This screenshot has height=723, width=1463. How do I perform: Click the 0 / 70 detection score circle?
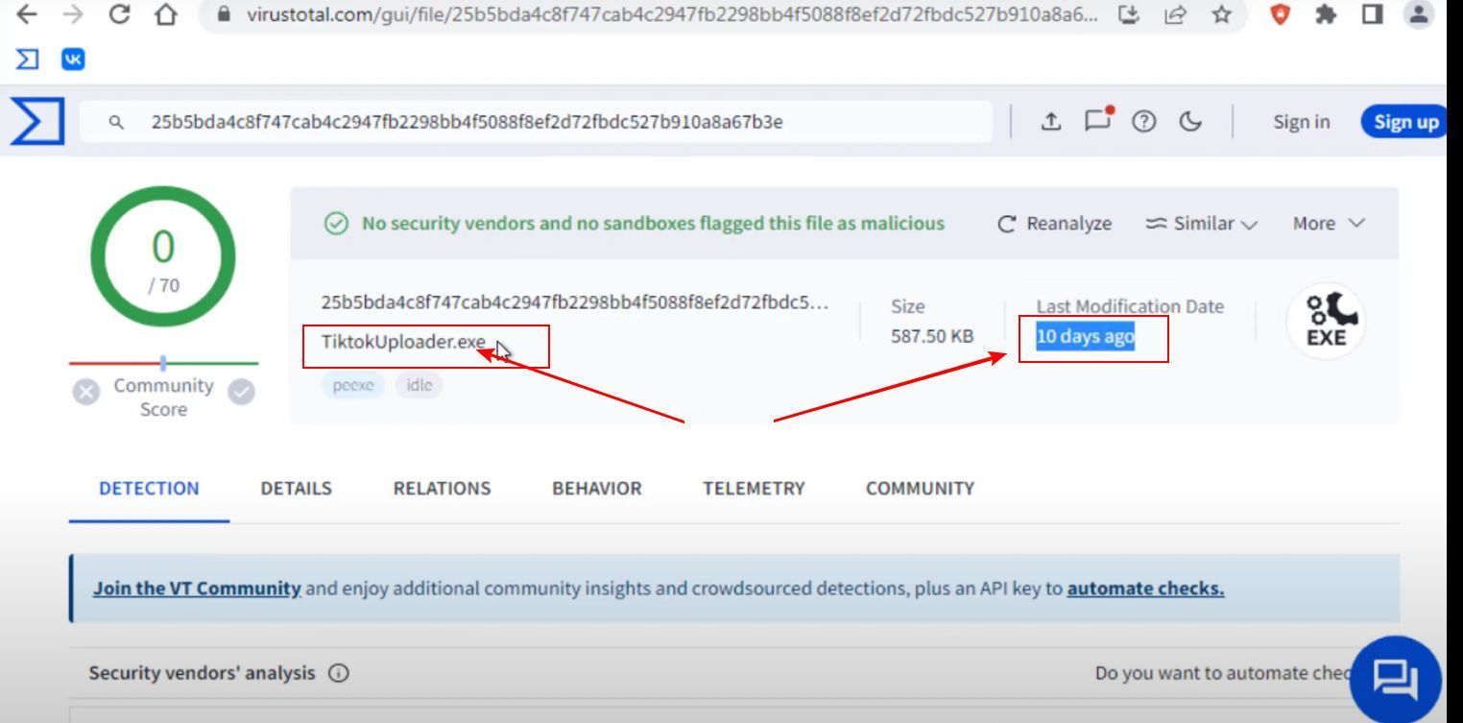tap(163, 257)
